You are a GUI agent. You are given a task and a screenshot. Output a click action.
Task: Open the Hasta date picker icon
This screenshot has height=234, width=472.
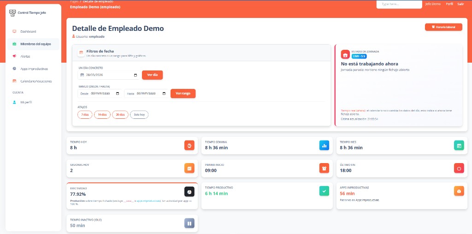pos(164,94)
